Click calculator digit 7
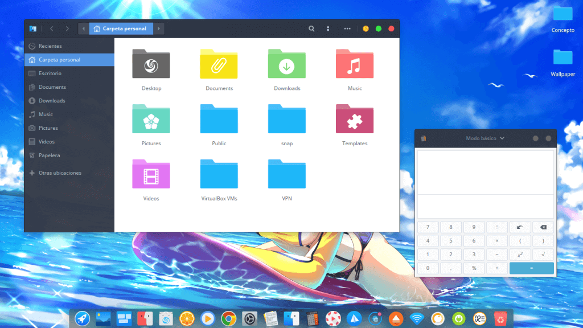The width and height of the screenshot is (583, 328). coord(428,227)
